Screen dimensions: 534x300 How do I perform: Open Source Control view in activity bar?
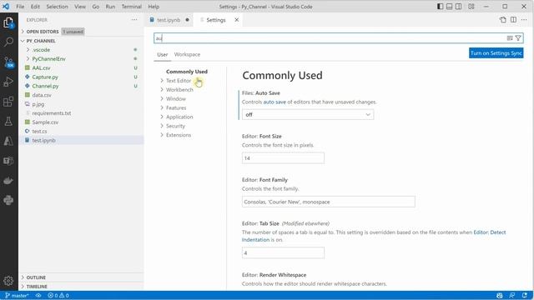8,62
